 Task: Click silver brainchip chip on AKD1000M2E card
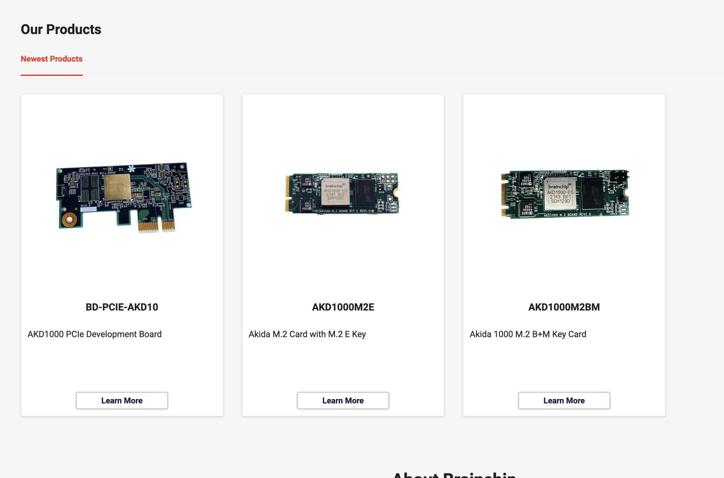(x=335, y=192)
